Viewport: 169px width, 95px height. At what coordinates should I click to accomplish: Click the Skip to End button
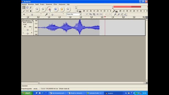(68, 9)
